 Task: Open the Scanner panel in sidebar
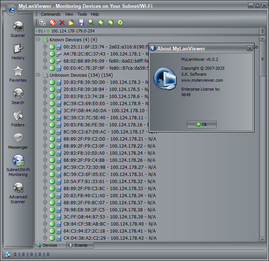pos(18,29)
